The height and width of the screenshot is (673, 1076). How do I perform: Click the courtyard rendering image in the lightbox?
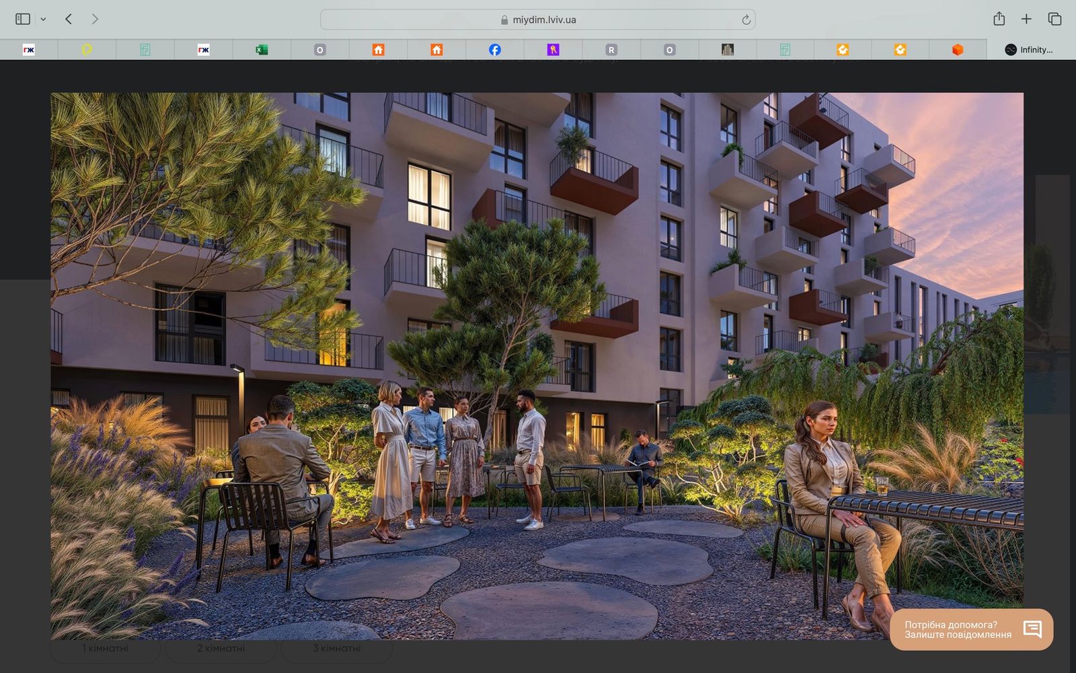click(x=537, y=366)
